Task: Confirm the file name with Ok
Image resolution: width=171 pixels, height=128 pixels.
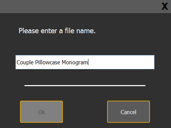Action: click(x=41, y=112)
